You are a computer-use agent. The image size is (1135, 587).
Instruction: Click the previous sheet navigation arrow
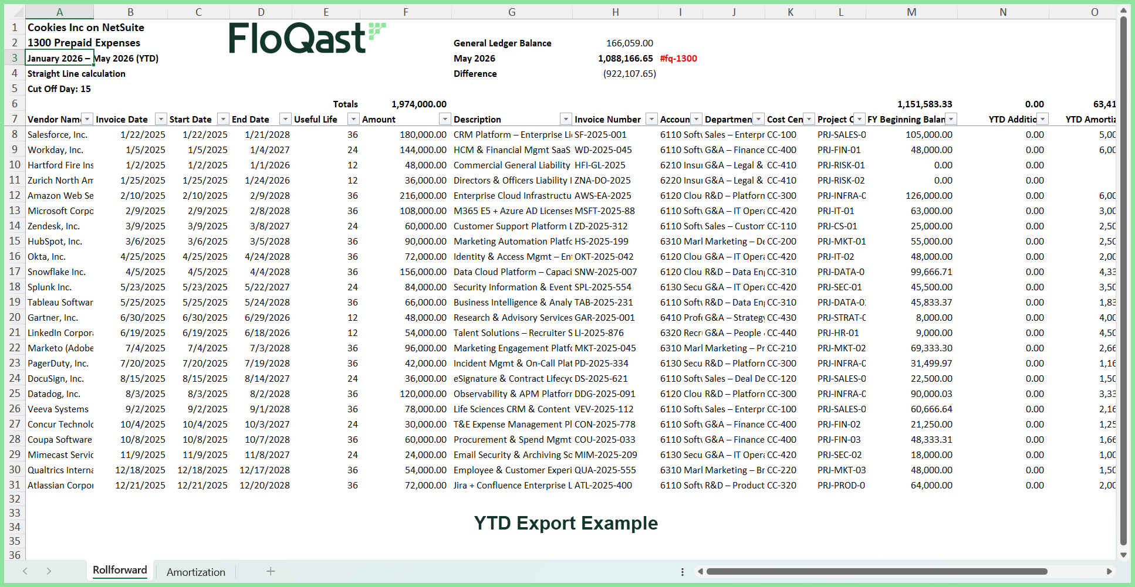[25, 571]
